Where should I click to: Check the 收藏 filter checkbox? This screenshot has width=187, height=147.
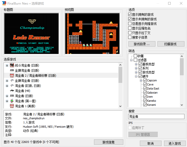click(135, 56)
